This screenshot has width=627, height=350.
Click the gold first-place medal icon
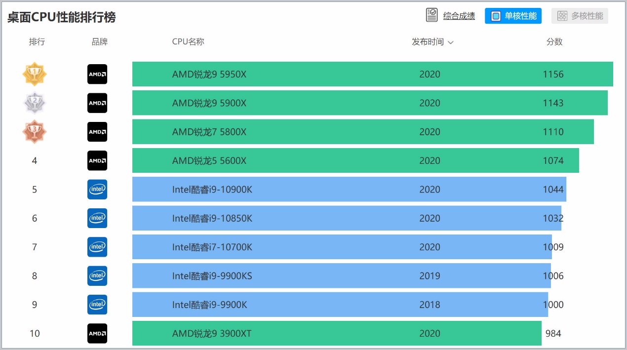point(35,74)
